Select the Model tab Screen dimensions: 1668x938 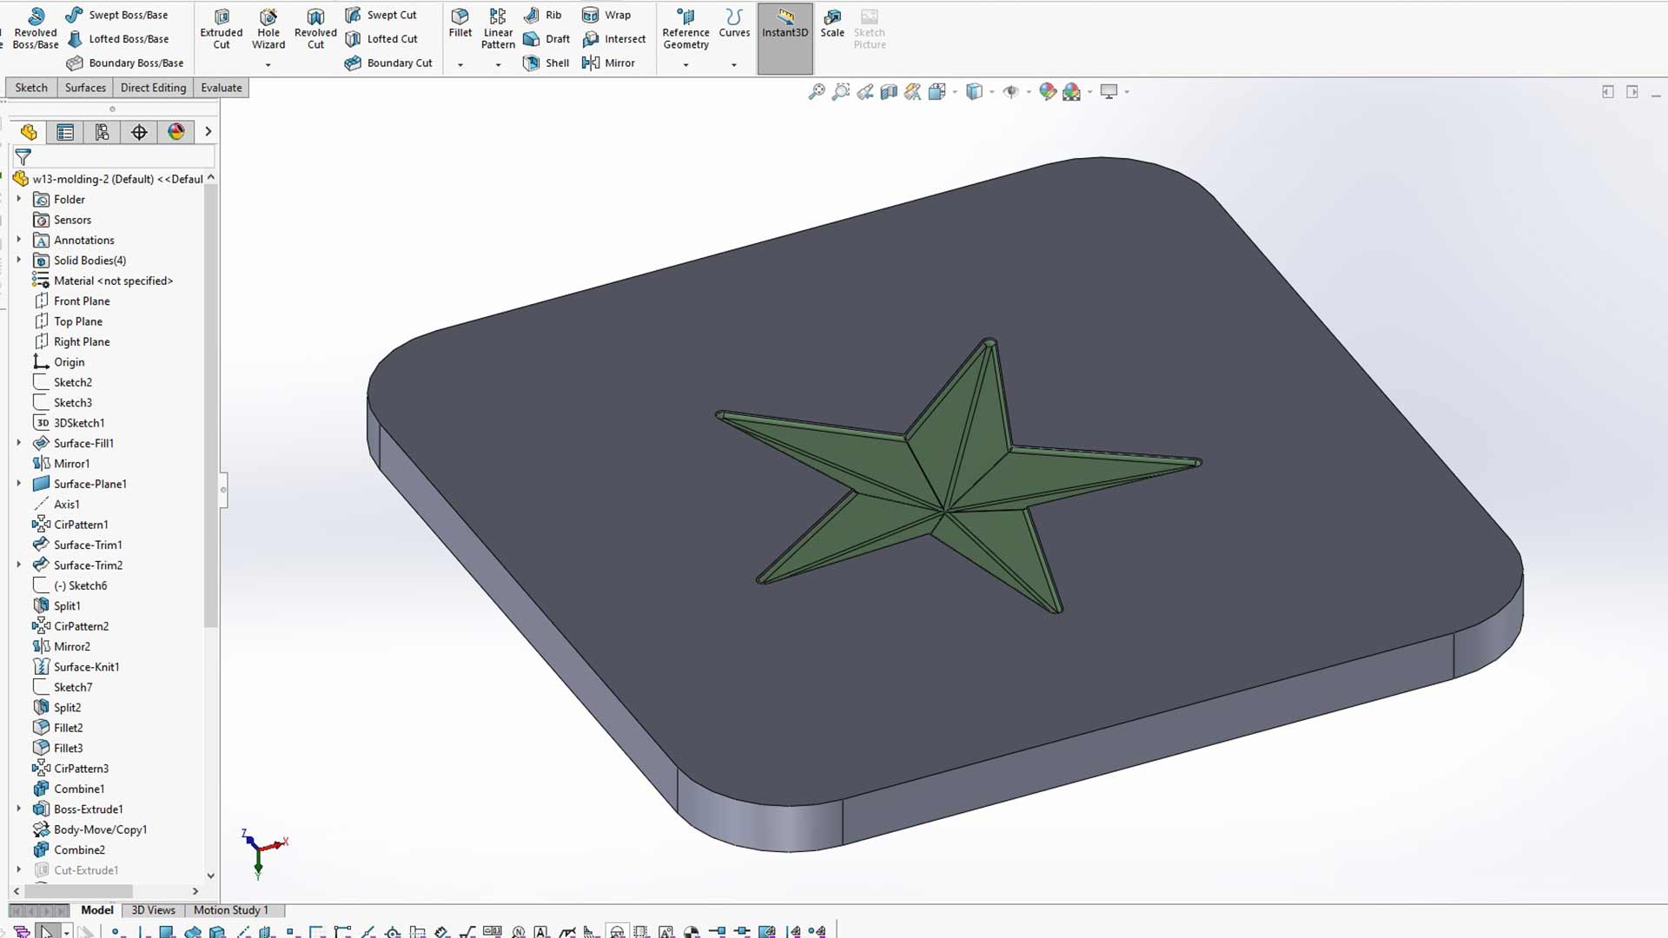pos(97,910)
